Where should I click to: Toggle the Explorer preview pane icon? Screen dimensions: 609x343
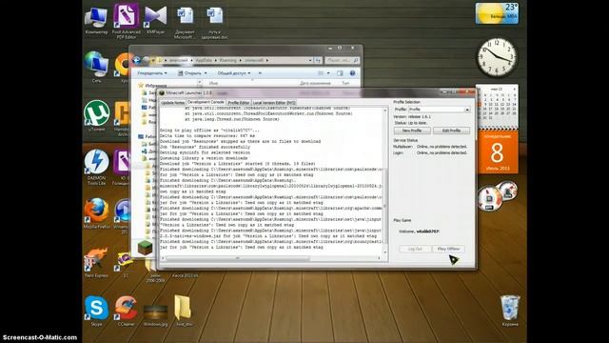tap(340, 73)
